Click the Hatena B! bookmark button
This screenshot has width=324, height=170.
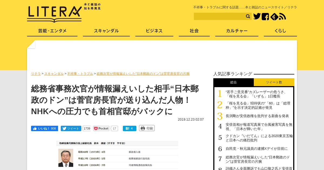pos(130,128)
